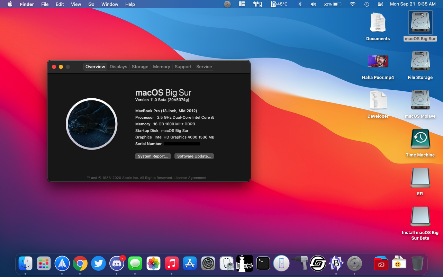Launch Disk Utility from the Dock
The height and width of the screenshot is (277, 443).
(x=227, y=263)
